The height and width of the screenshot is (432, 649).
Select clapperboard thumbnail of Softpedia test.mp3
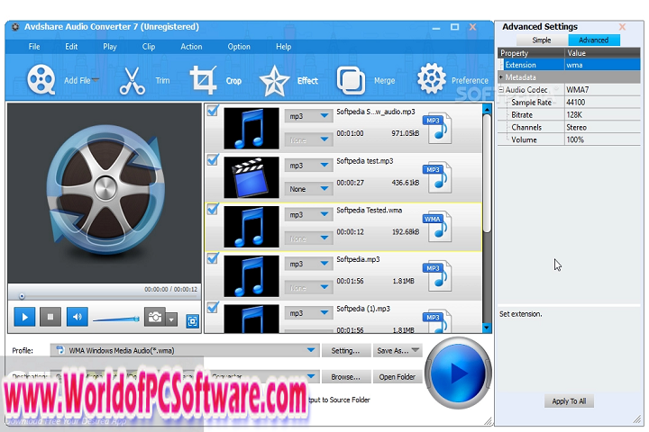click(x=251, y=177)
